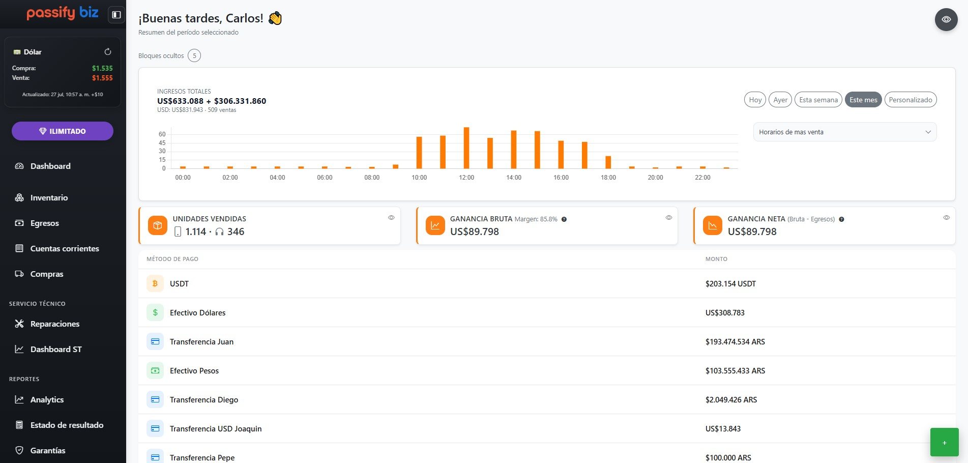Hide the Unidades Vendidas card
Image resolution: width=968 pixels, height=463 pixels.
(x=391, y=218)
